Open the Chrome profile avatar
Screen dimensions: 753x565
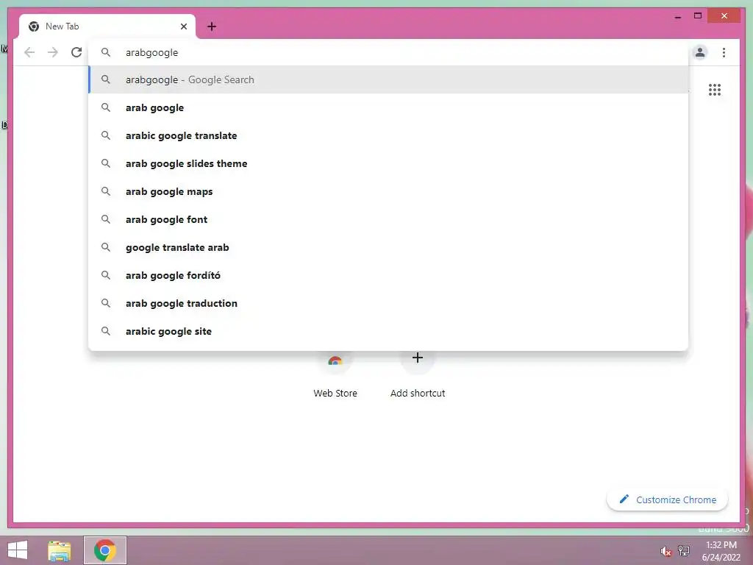pos(700,52)
